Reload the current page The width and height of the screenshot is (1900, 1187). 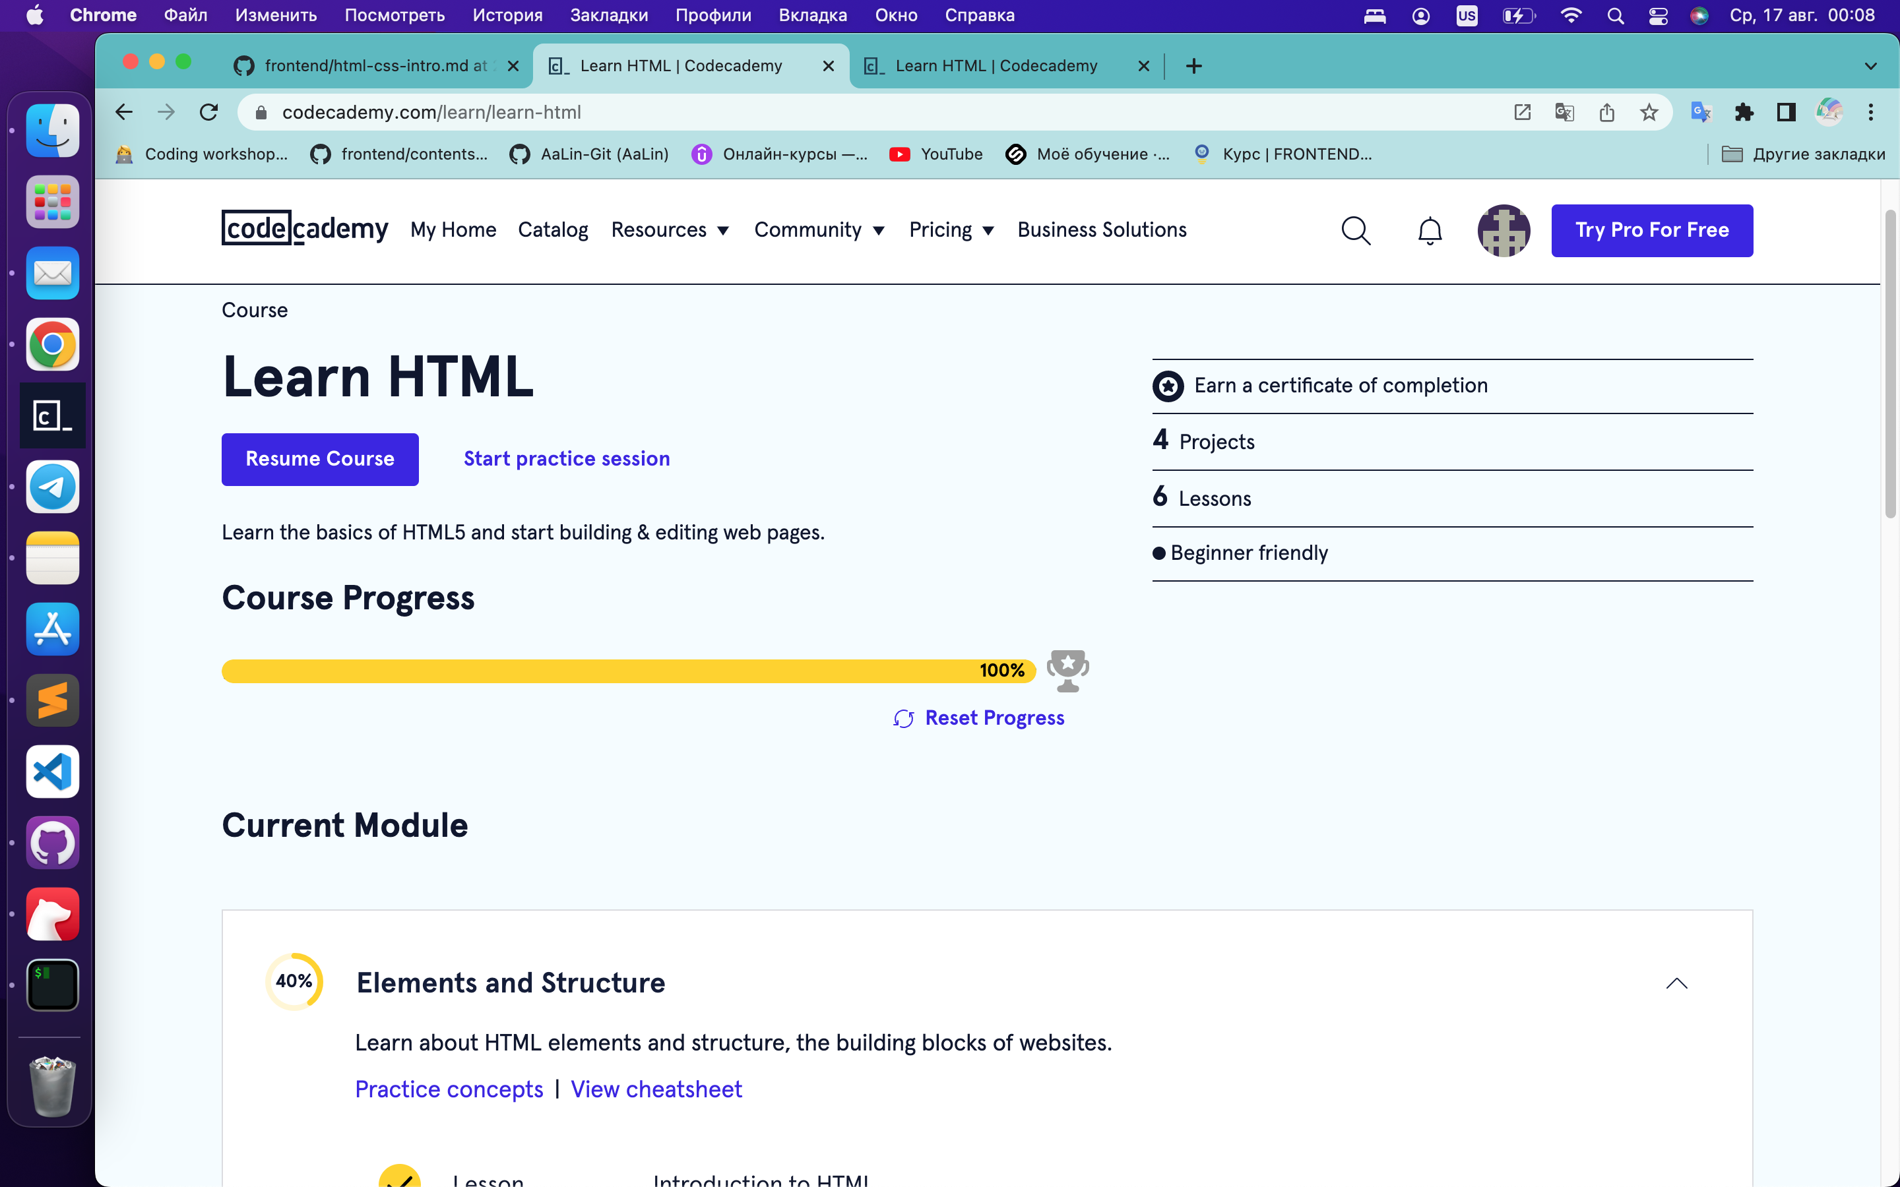(209, 112)
